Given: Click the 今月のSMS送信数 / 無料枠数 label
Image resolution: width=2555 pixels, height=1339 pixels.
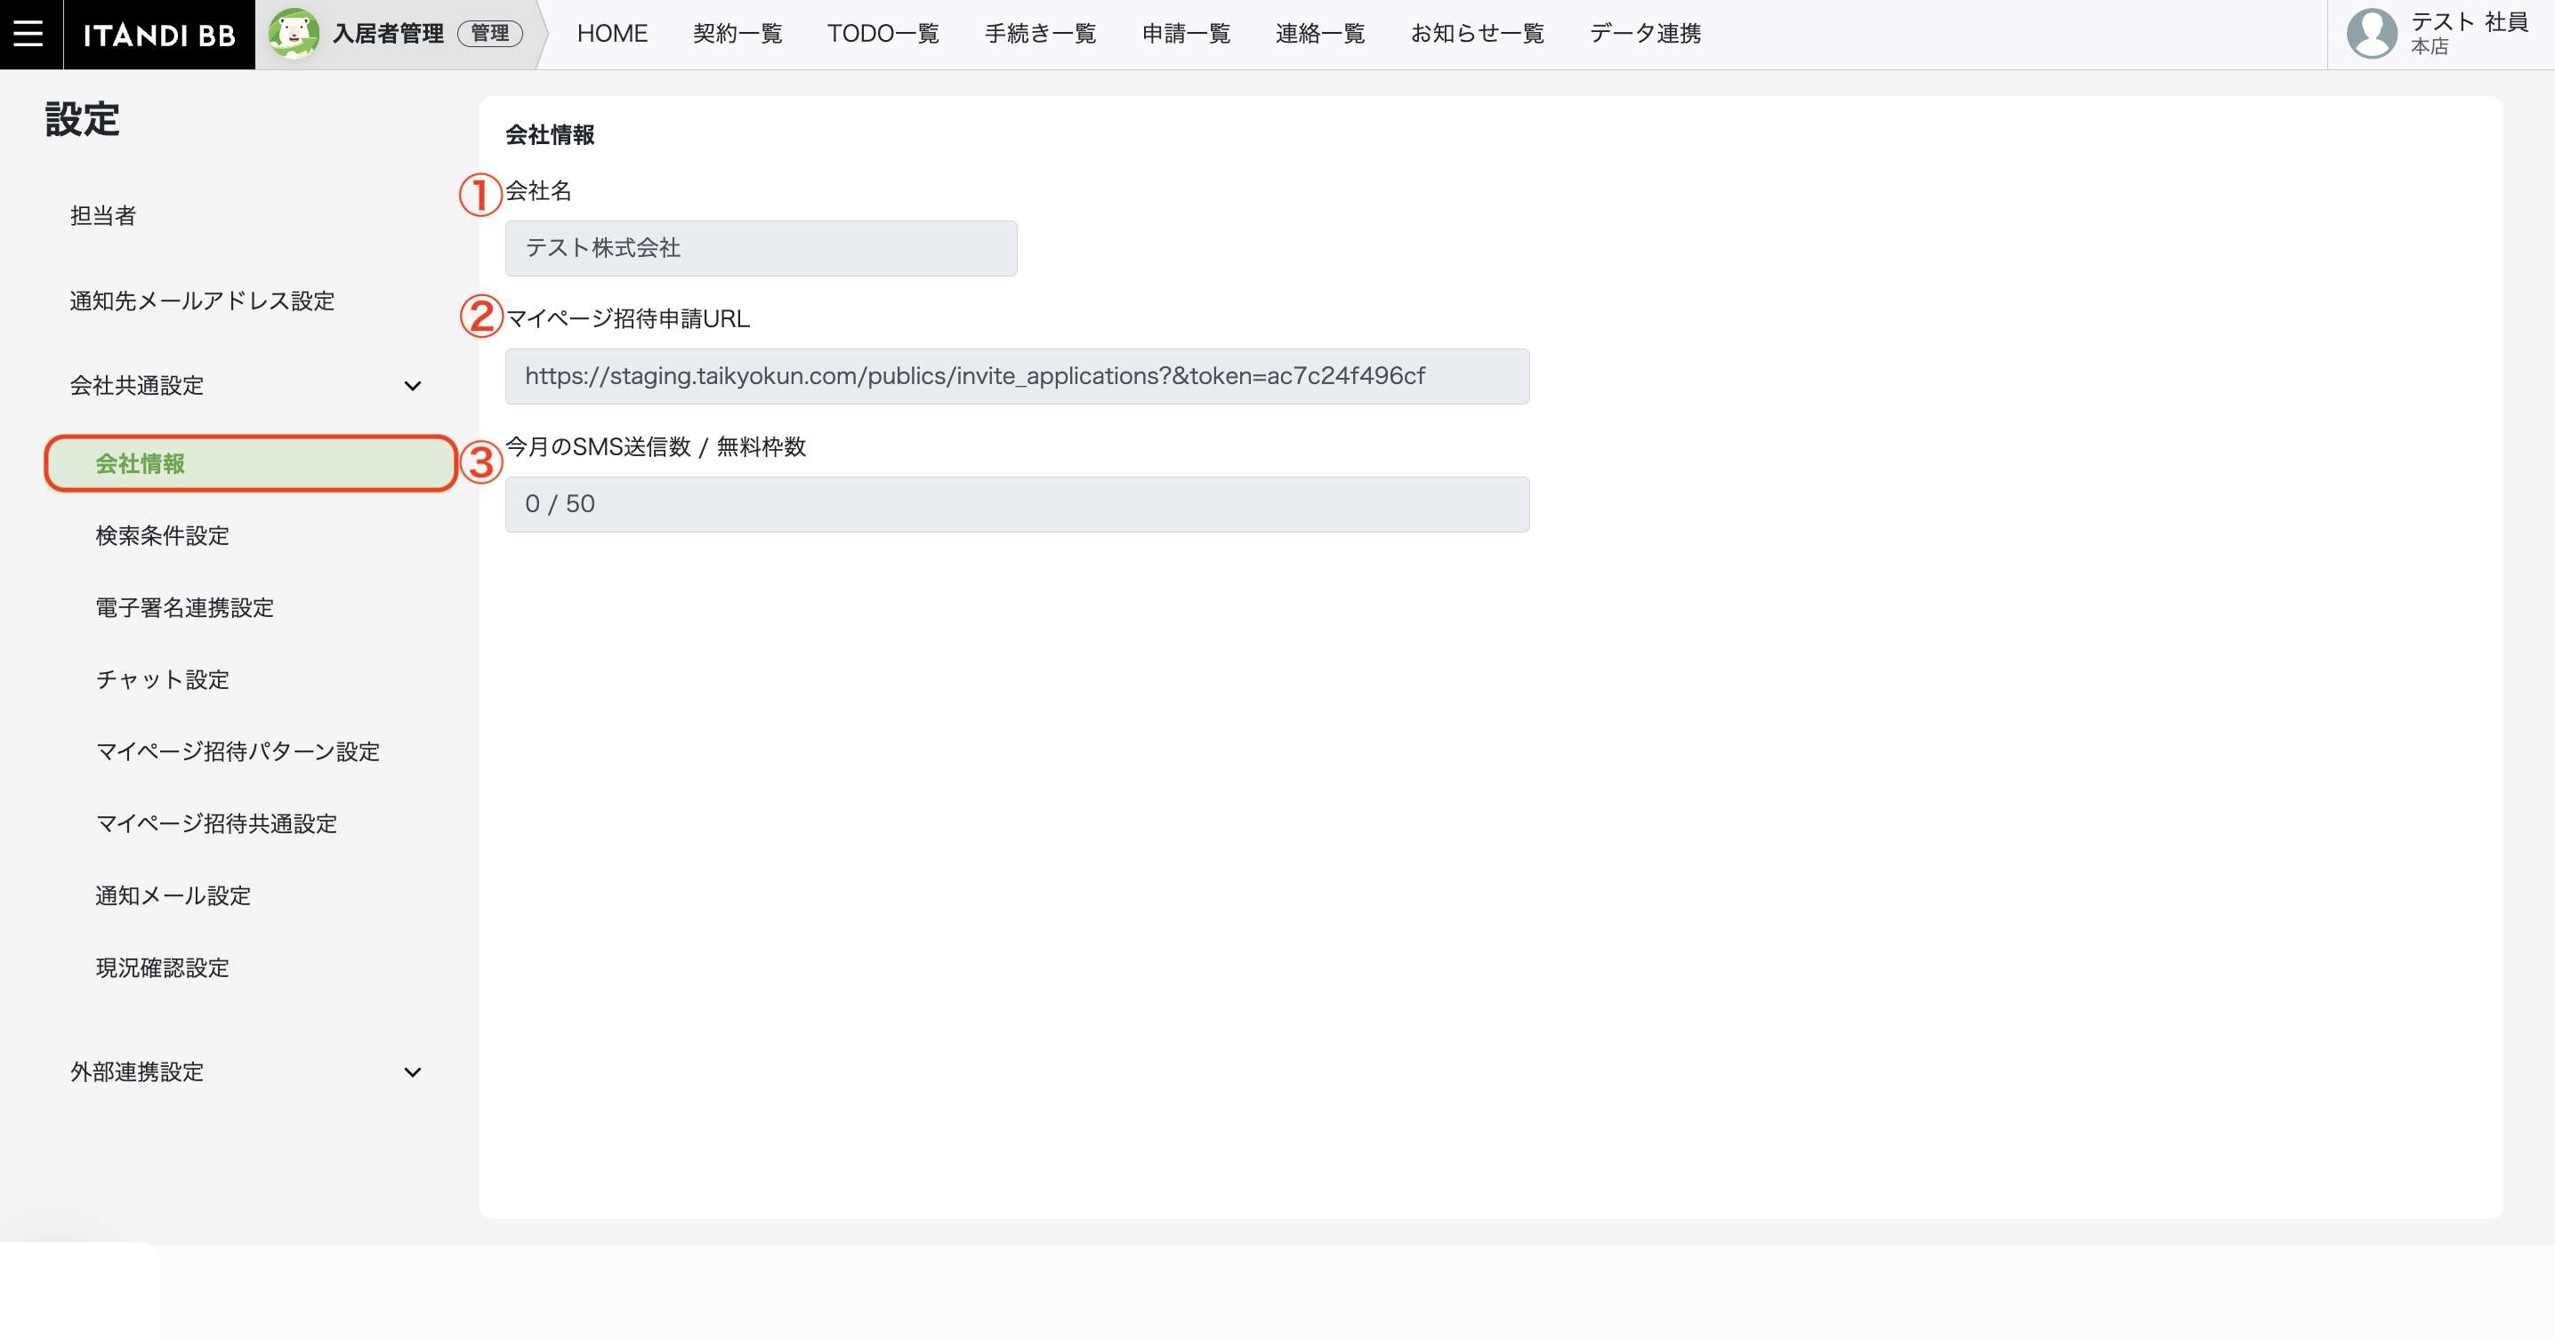Looking at the screenshot, I should coord(656,447).
